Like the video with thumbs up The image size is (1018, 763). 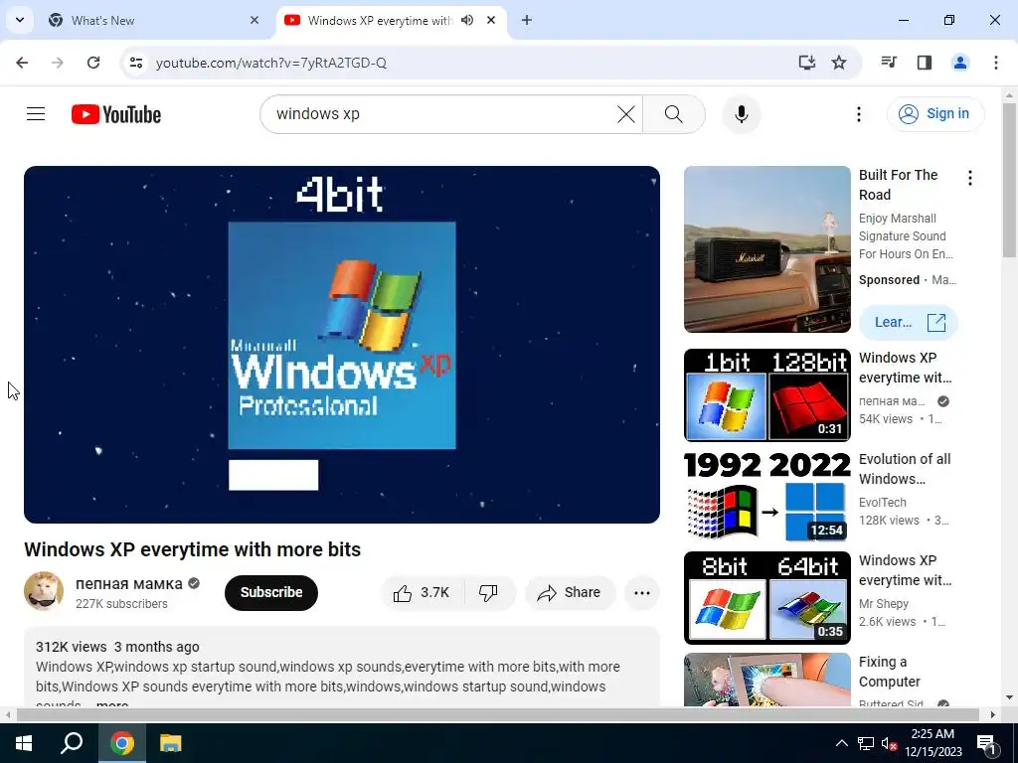click(423, 592)
